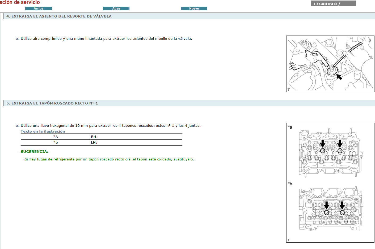
Task: Click the lower cylinder head diagram under *b
Action: pyautogui.click(x=330, y=209)
